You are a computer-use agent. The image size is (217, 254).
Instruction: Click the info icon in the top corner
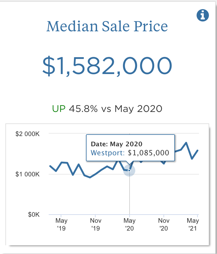point(203,15)
